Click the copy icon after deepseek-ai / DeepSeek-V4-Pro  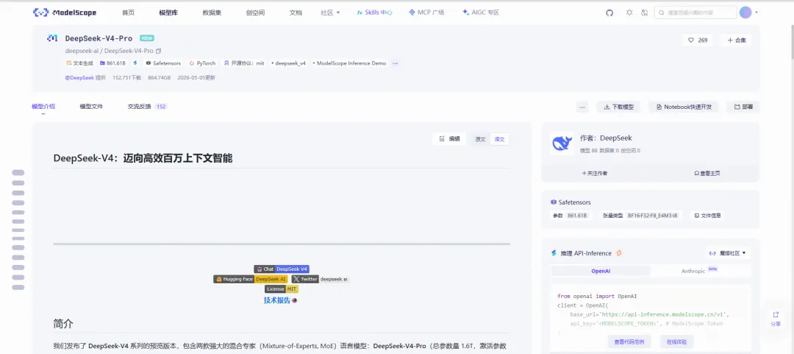pyautogui.click(x=159, y=51)
